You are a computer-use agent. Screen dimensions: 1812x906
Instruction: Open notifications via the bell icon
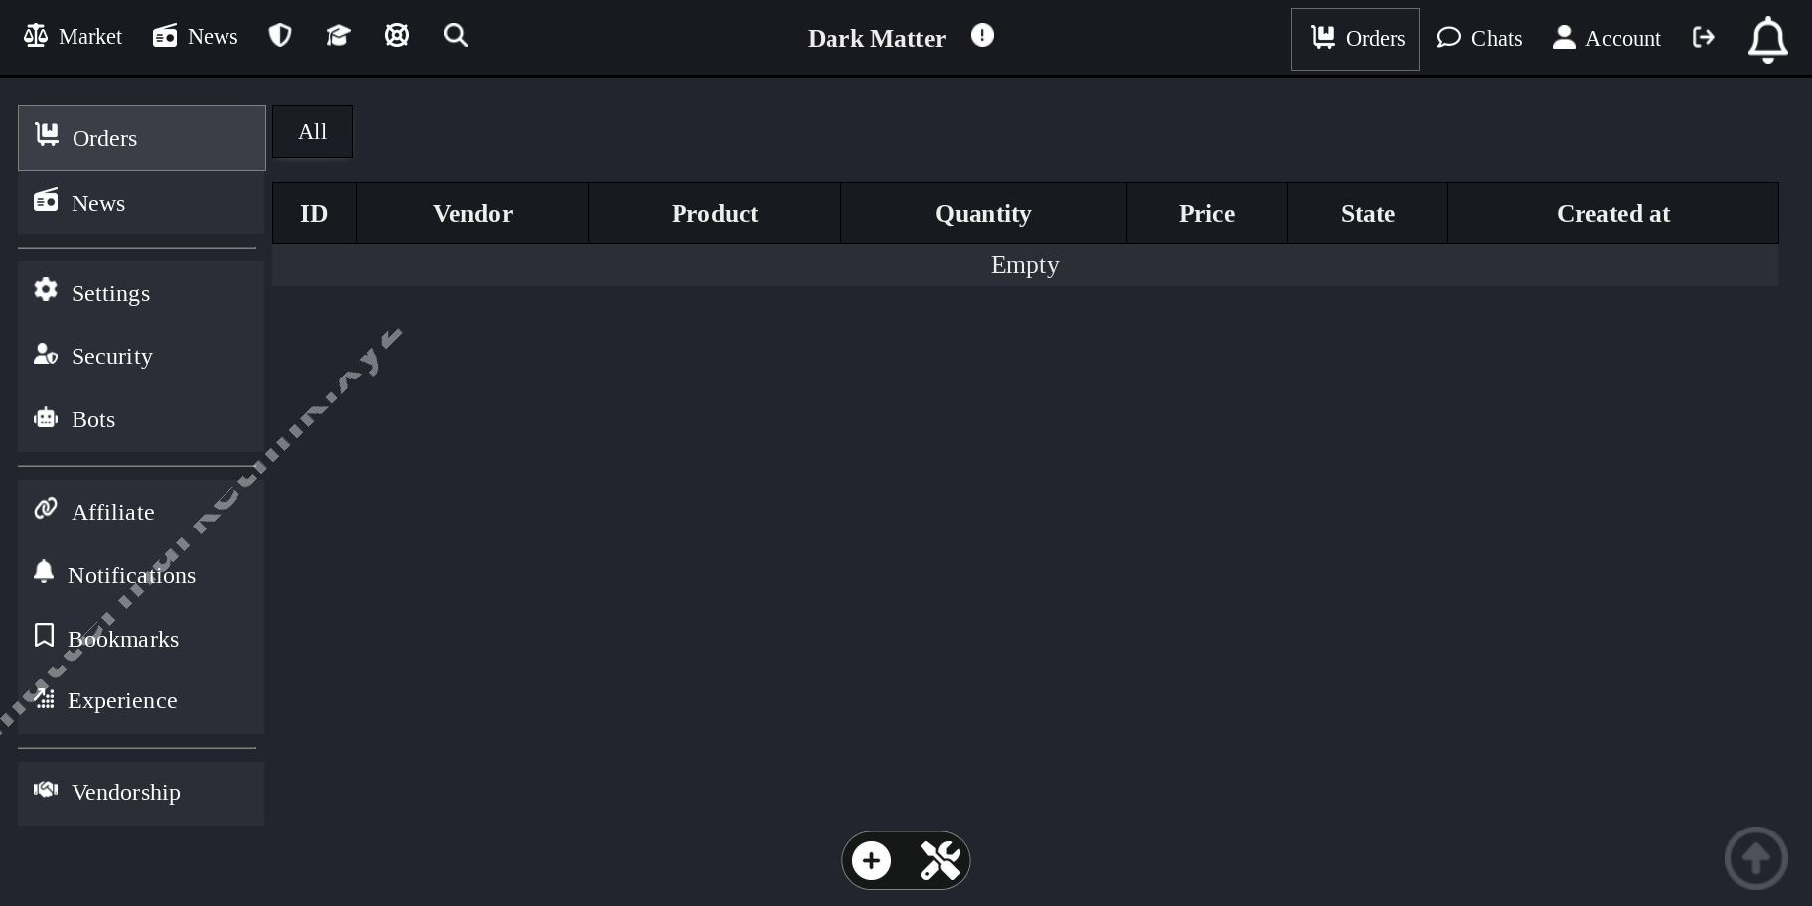(1767, 38)
